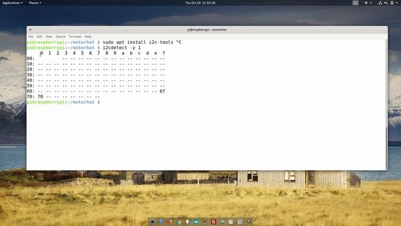Open the Arduino IDE dock icon
This screenshot has height=226, width=401.
point(196,222)
